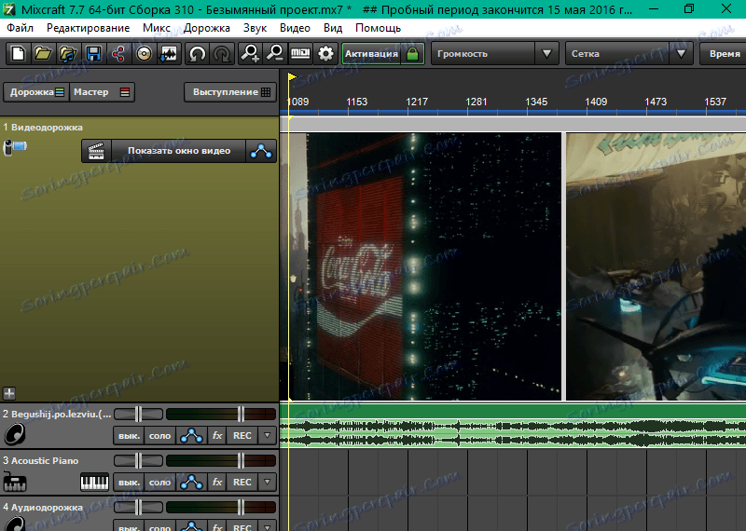The width and height of the screenshot is (746, 531).
Task: Open the Файл menu
Action: pyautogui.click(x=20, y=28)
